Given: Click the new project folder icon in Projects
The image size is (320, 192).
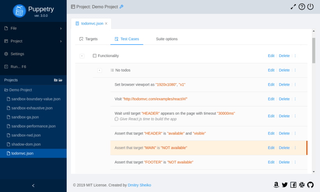Looking at the screenshot, I should pyautogui.click(x=55, y=80).
